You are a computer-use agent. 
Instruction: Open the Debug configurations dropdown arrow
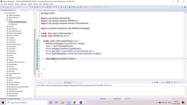tap(63, 7)
